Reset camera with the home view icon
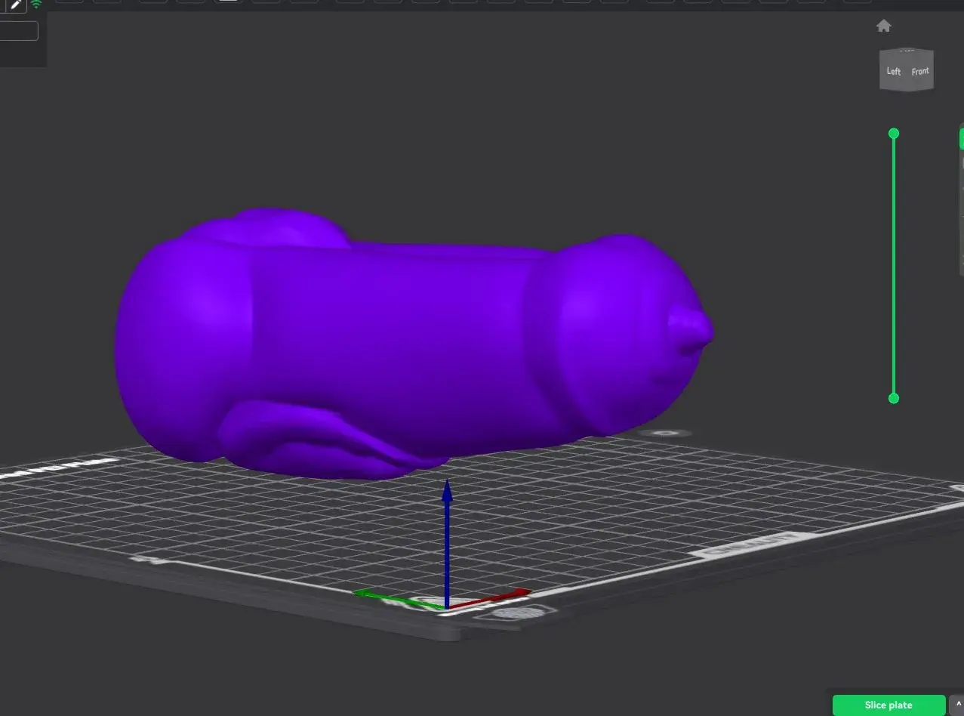This screenshot has width=964, height=716. [x=883, y=26]
